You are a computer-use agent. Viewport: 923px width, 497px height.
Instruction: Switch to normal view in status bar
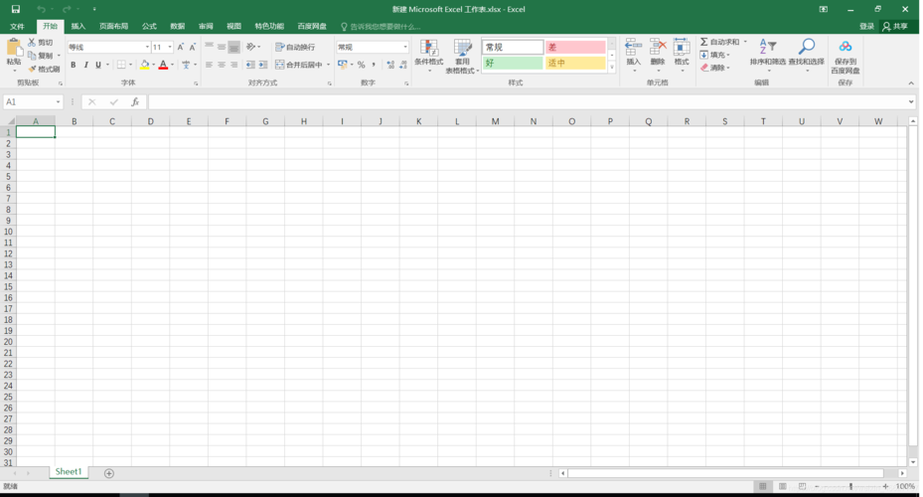(762, 486)
